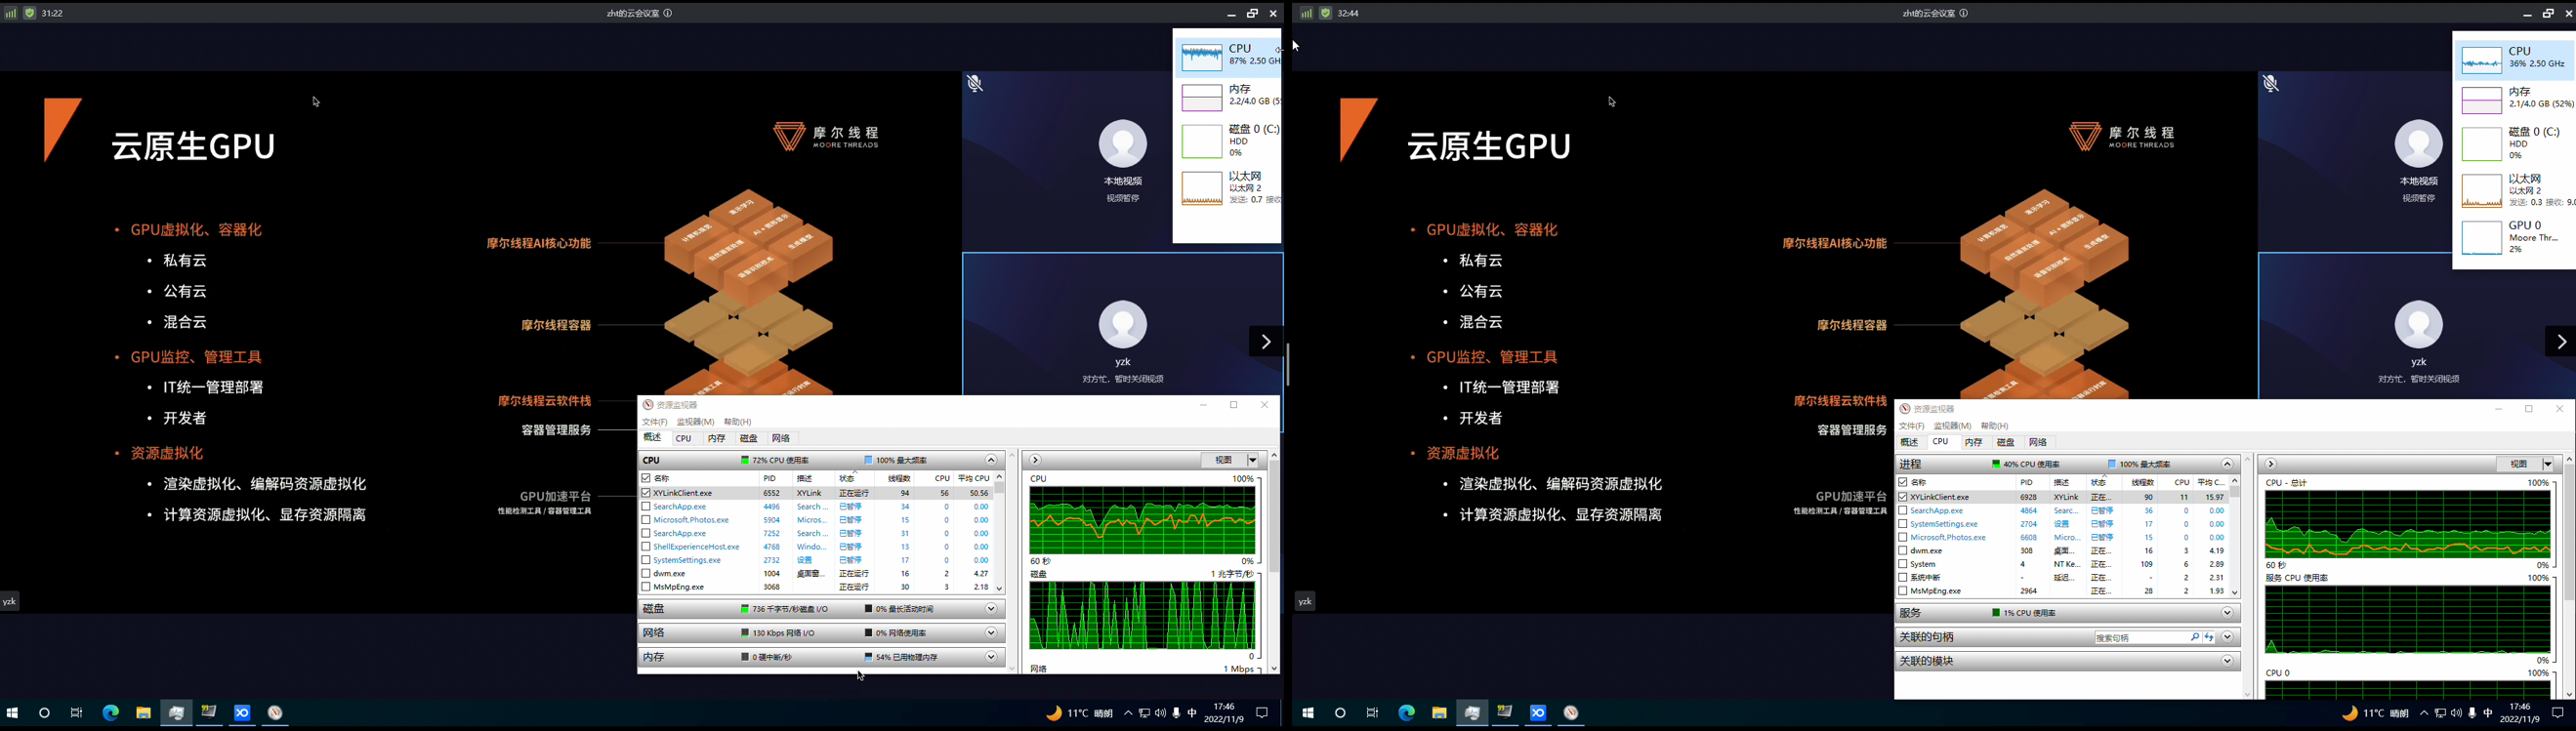Screen dimensions: 2576x731
Task: Click the arrow button above the CPU - 总计 graph
Action: point(2271,464)
